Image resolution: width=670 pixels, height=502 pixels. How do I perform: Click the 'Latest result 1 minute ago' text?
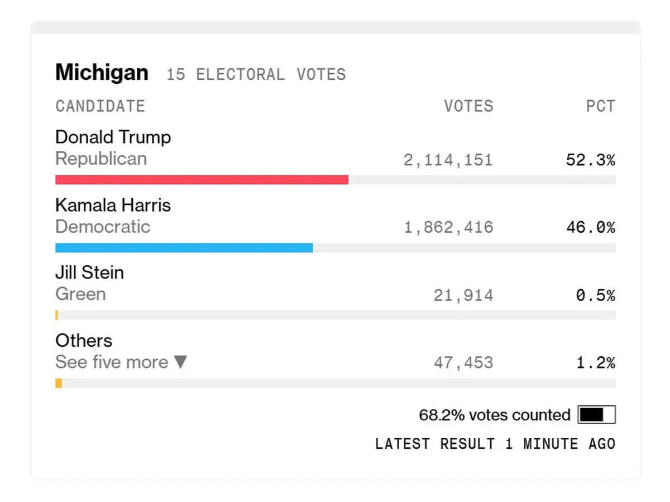(495, 444)
